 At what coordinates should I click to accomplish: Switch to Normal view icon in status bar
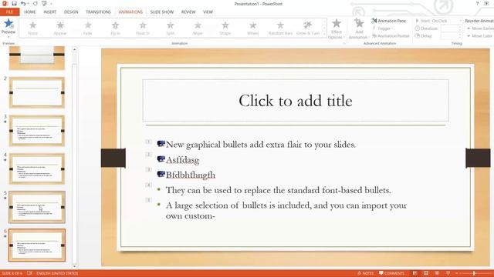[x=415, y=273]
